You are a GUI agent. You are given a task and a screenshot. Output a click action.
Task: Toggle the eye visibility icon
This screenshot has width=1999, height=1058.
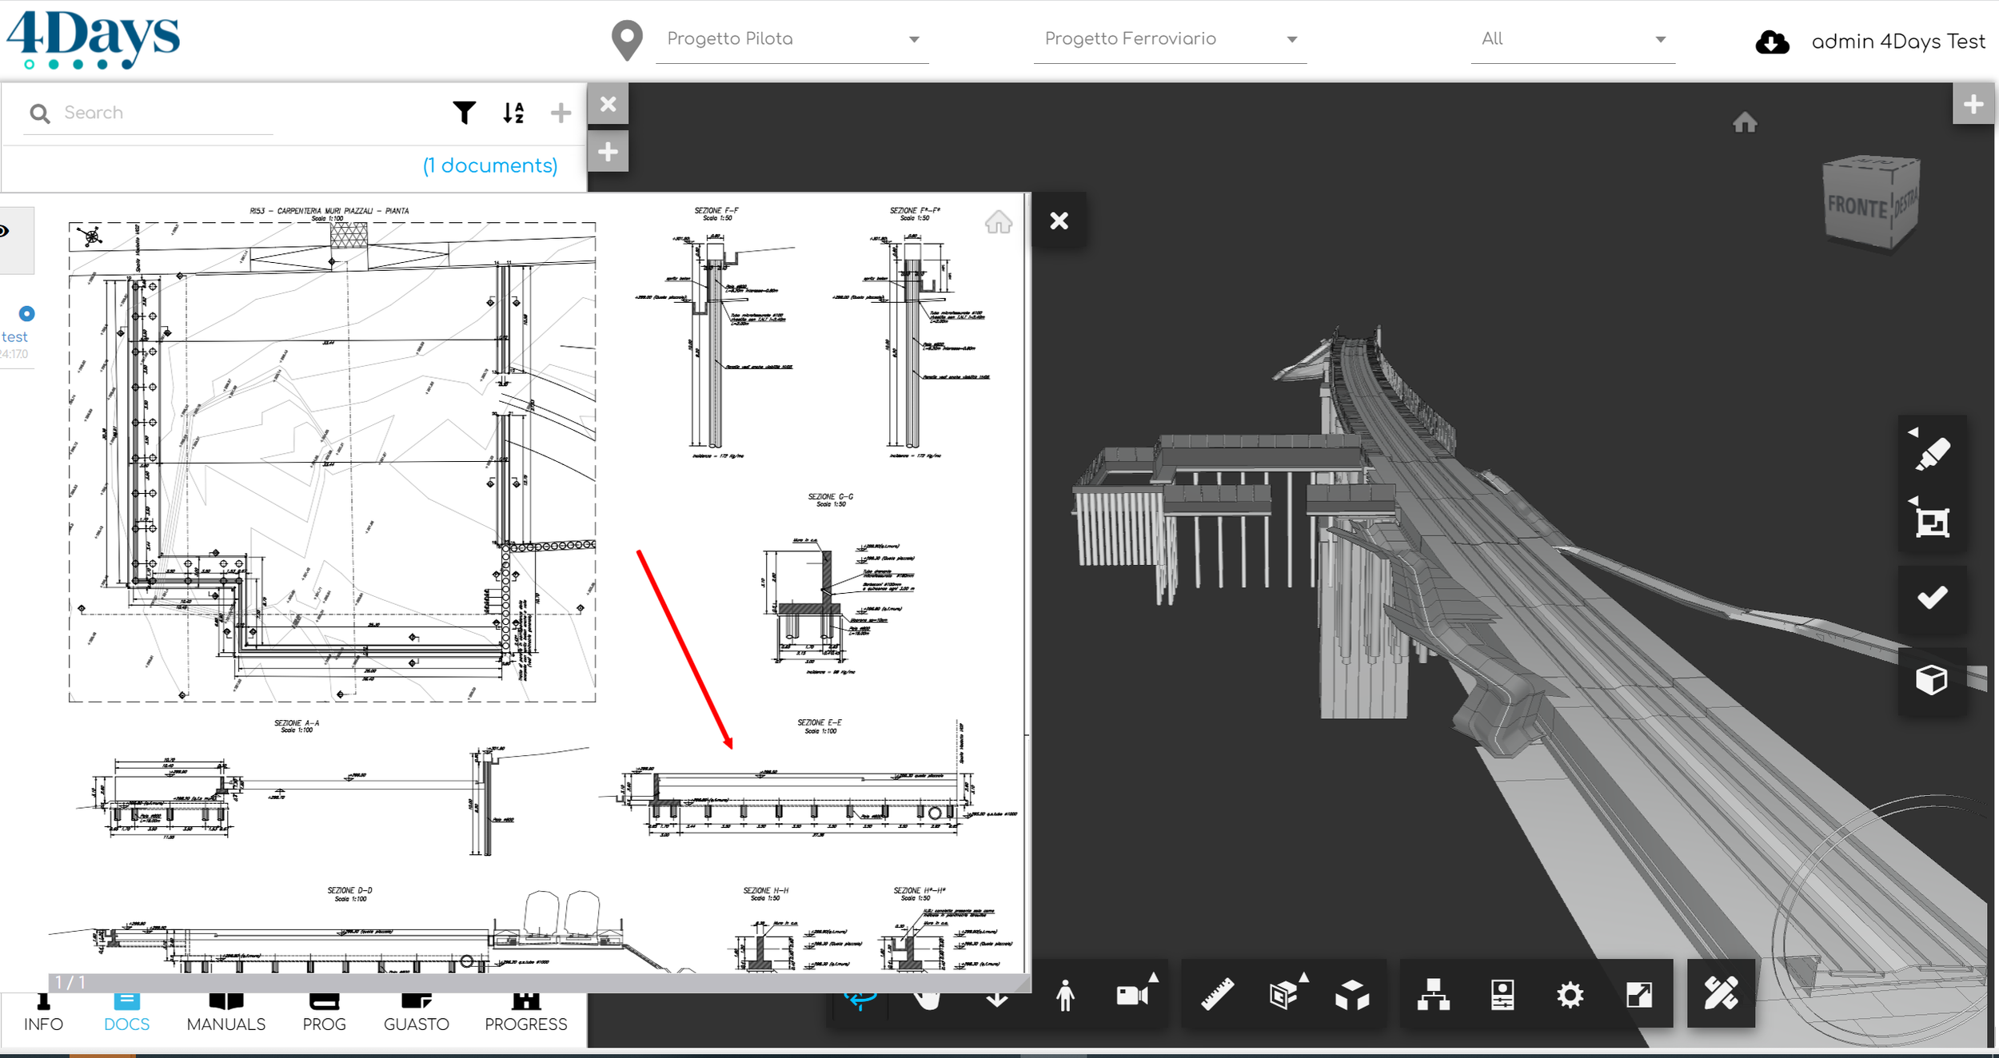click(4, 232)
